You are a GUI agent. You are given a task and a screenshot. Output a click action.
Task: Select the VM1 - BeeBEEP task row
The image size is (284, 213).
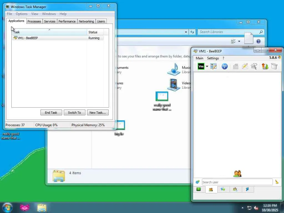coord(58,38)
